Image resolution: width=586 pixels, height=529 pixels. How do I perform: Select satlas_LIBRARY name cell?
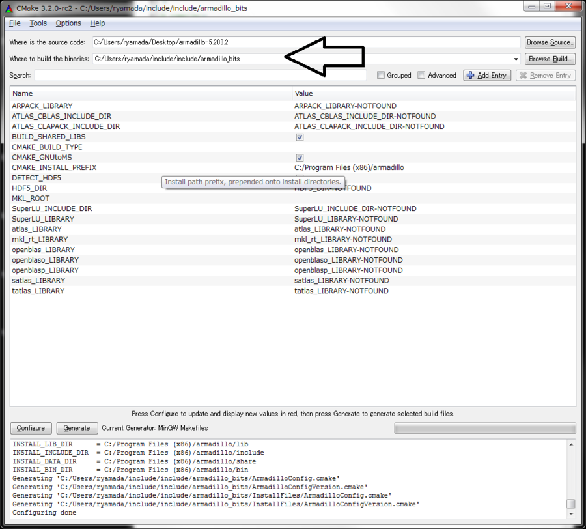[38, 281]
